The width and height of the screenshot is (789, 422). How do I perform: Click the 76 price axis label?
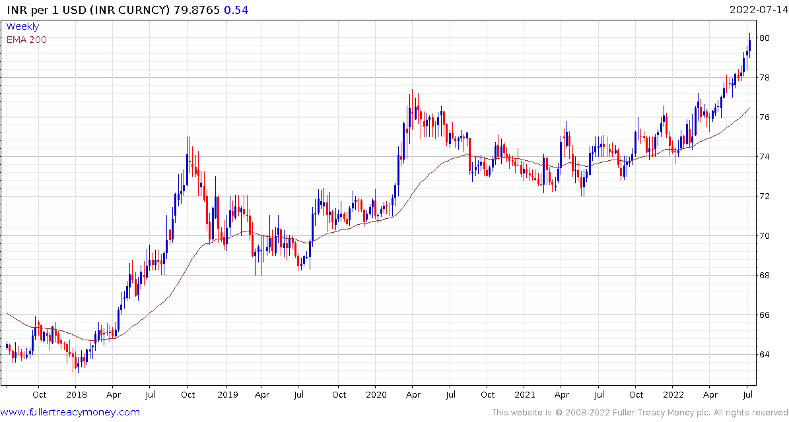coord(765,117)
